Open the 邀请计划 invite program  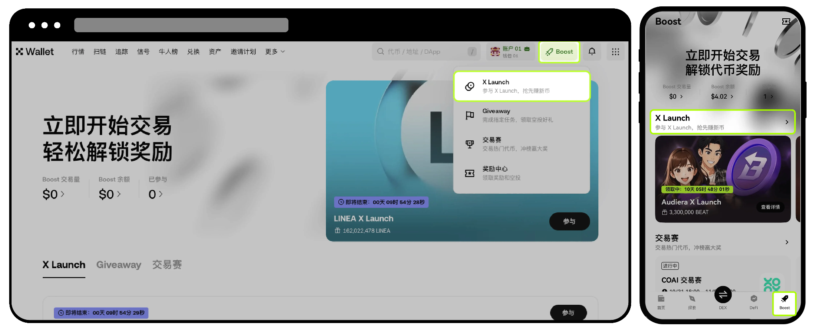(x=243, y=52)
